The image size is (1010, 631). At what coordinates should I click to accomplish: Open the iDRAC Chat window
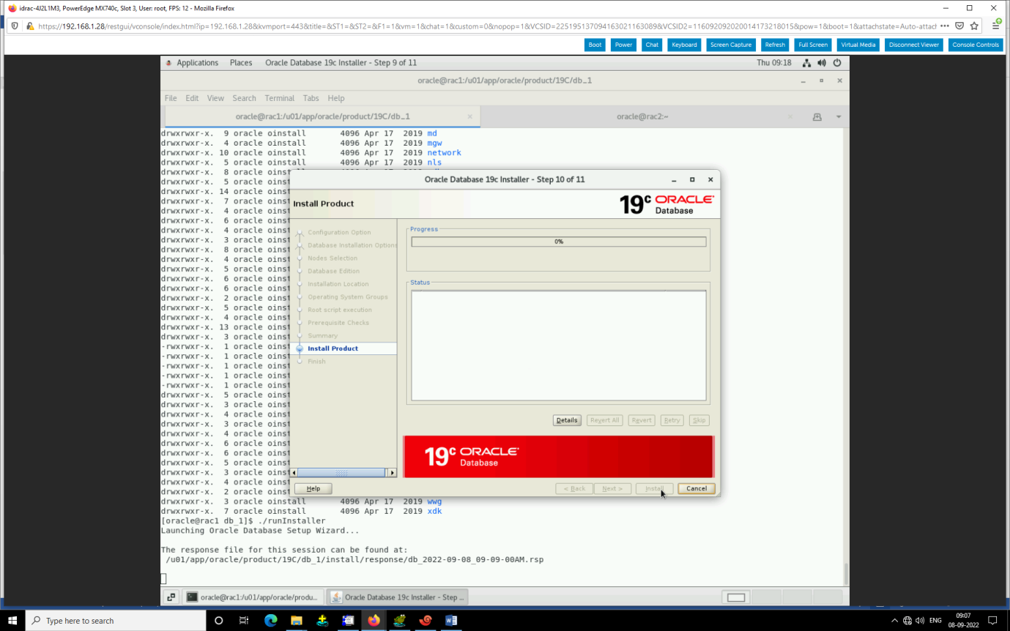(x=652, y=45)
